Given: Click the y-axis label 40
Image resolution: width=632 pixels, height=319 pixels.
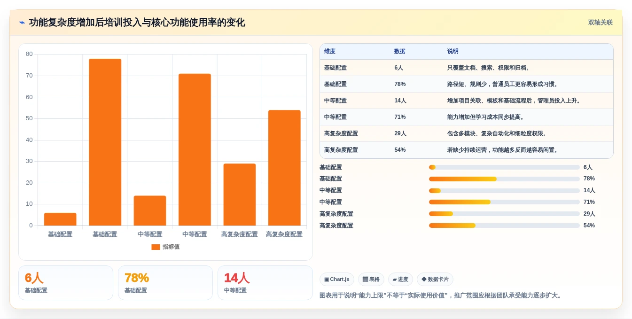Looking at the screenshot, I should (29, 140).
